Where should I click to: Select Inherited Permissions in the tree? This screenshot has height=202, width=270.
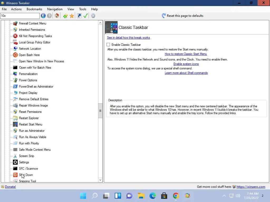pos(32,30)
